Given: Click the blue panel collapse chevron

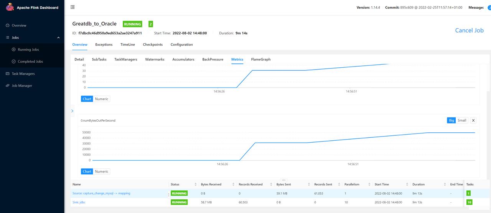Looking at the screenshot, I should point(72,111).
